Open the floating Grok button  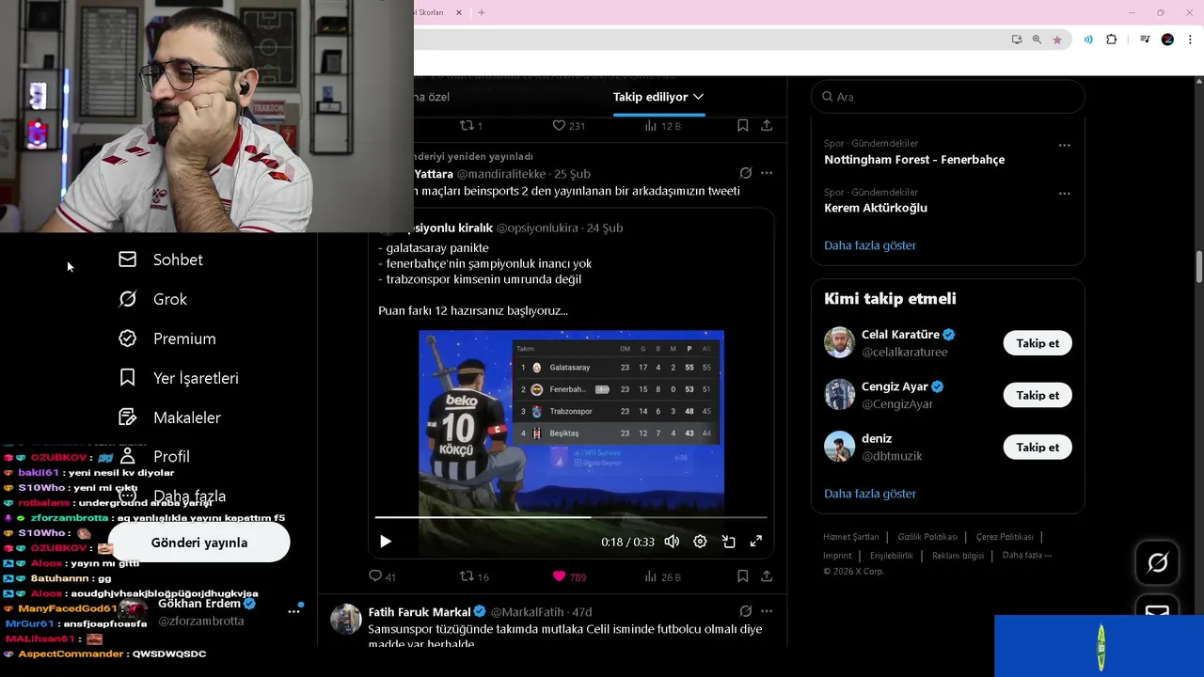[x=1158, y=562]
